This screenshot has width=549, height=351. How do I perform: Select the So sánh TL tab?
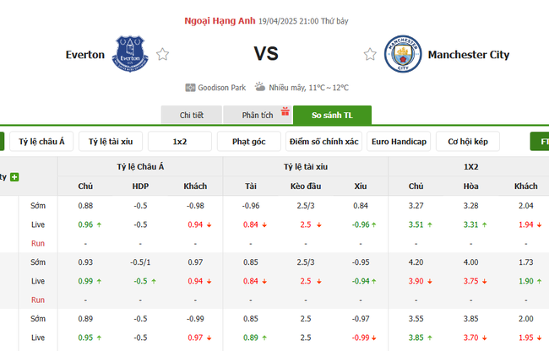click(x=332, y=116)
